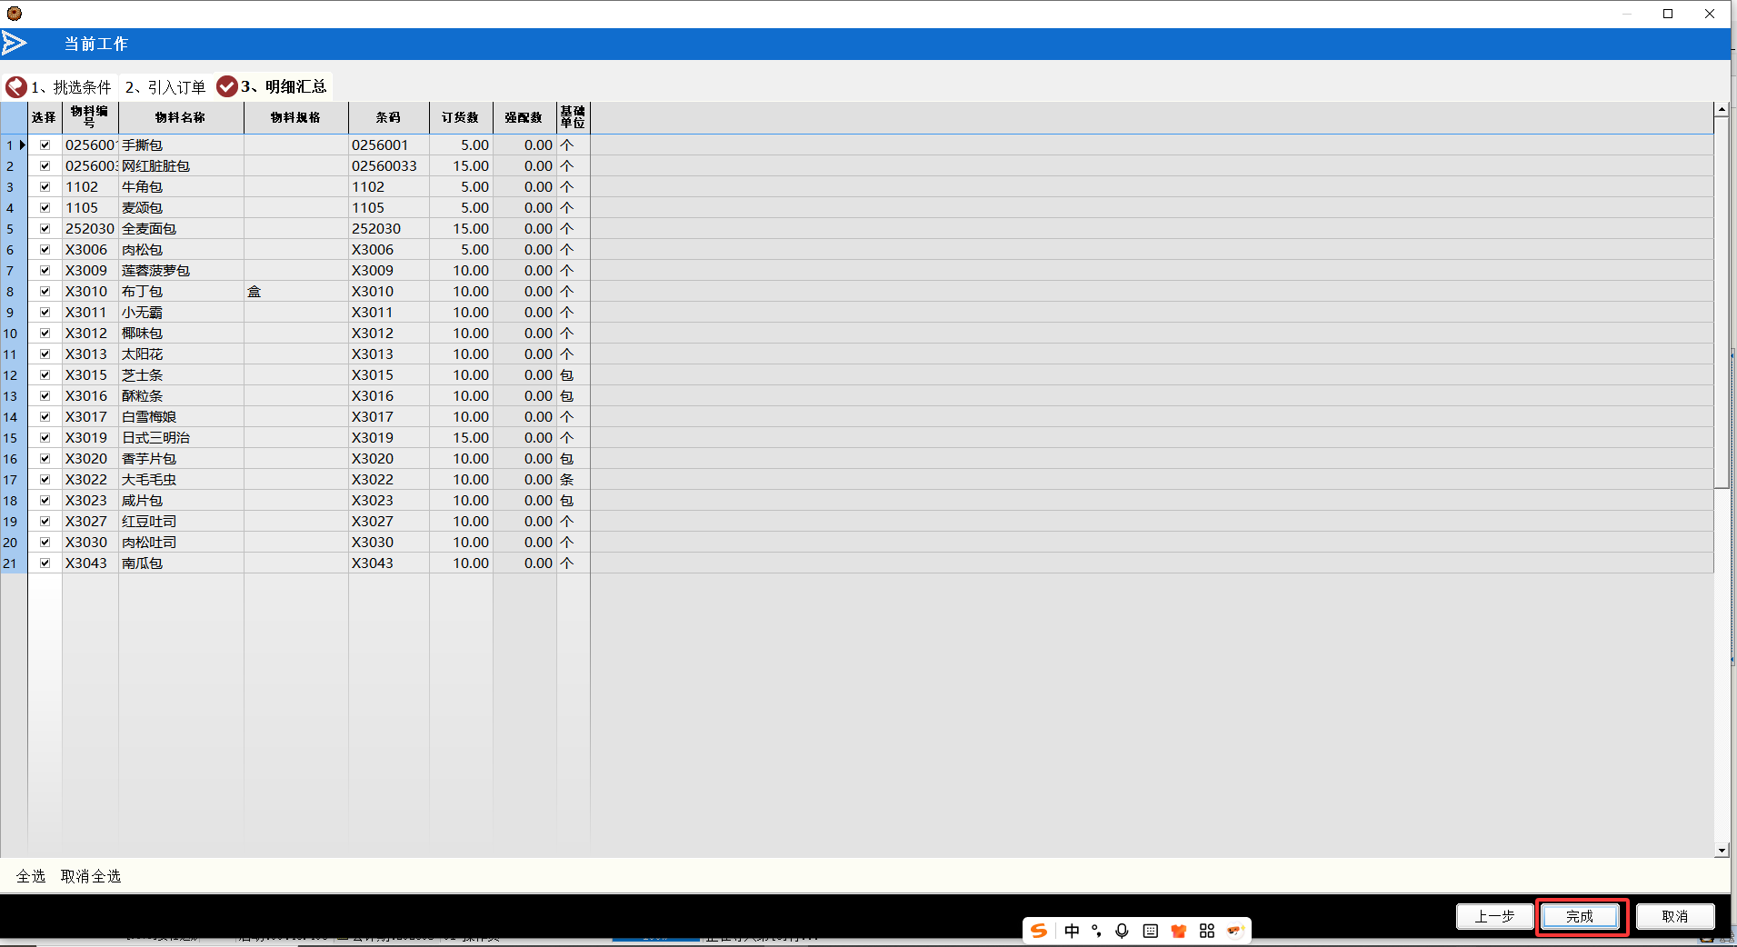This screenshot has height=947, width=1737.
Task: Go to step 2、引入订单 tab
Action: click(x=165, y=87)
